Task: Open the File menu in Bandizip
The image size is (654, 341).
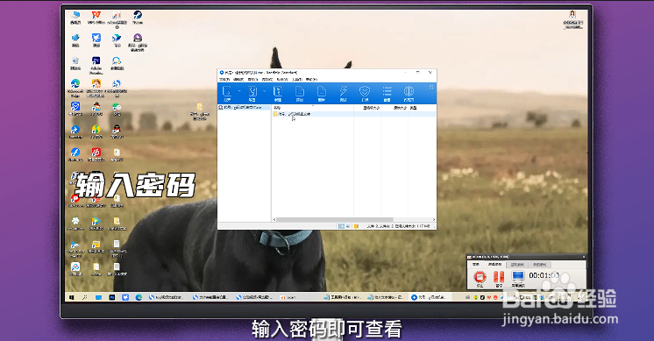Action: (224, 79)
